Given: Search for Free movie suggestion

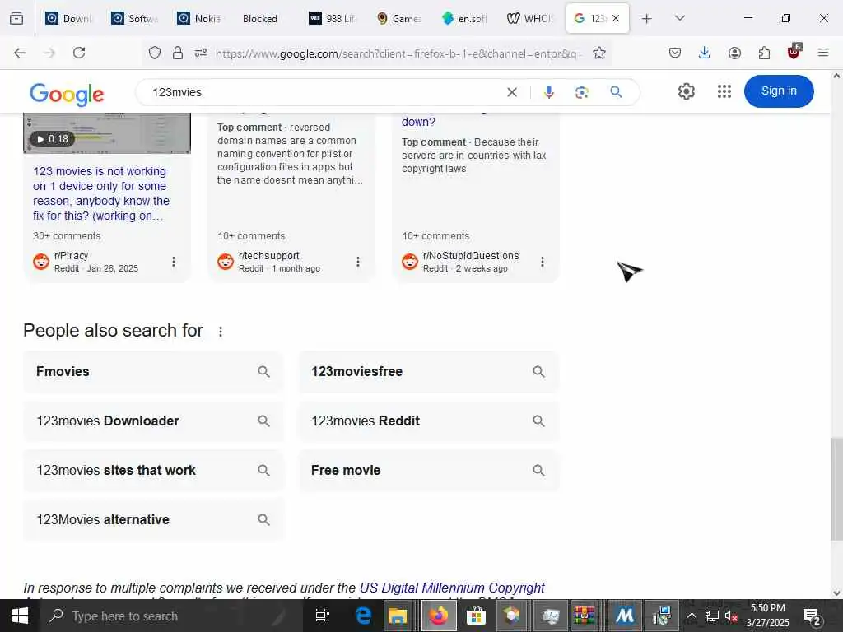Looking at the screenshot, I should tap(428, 470).
